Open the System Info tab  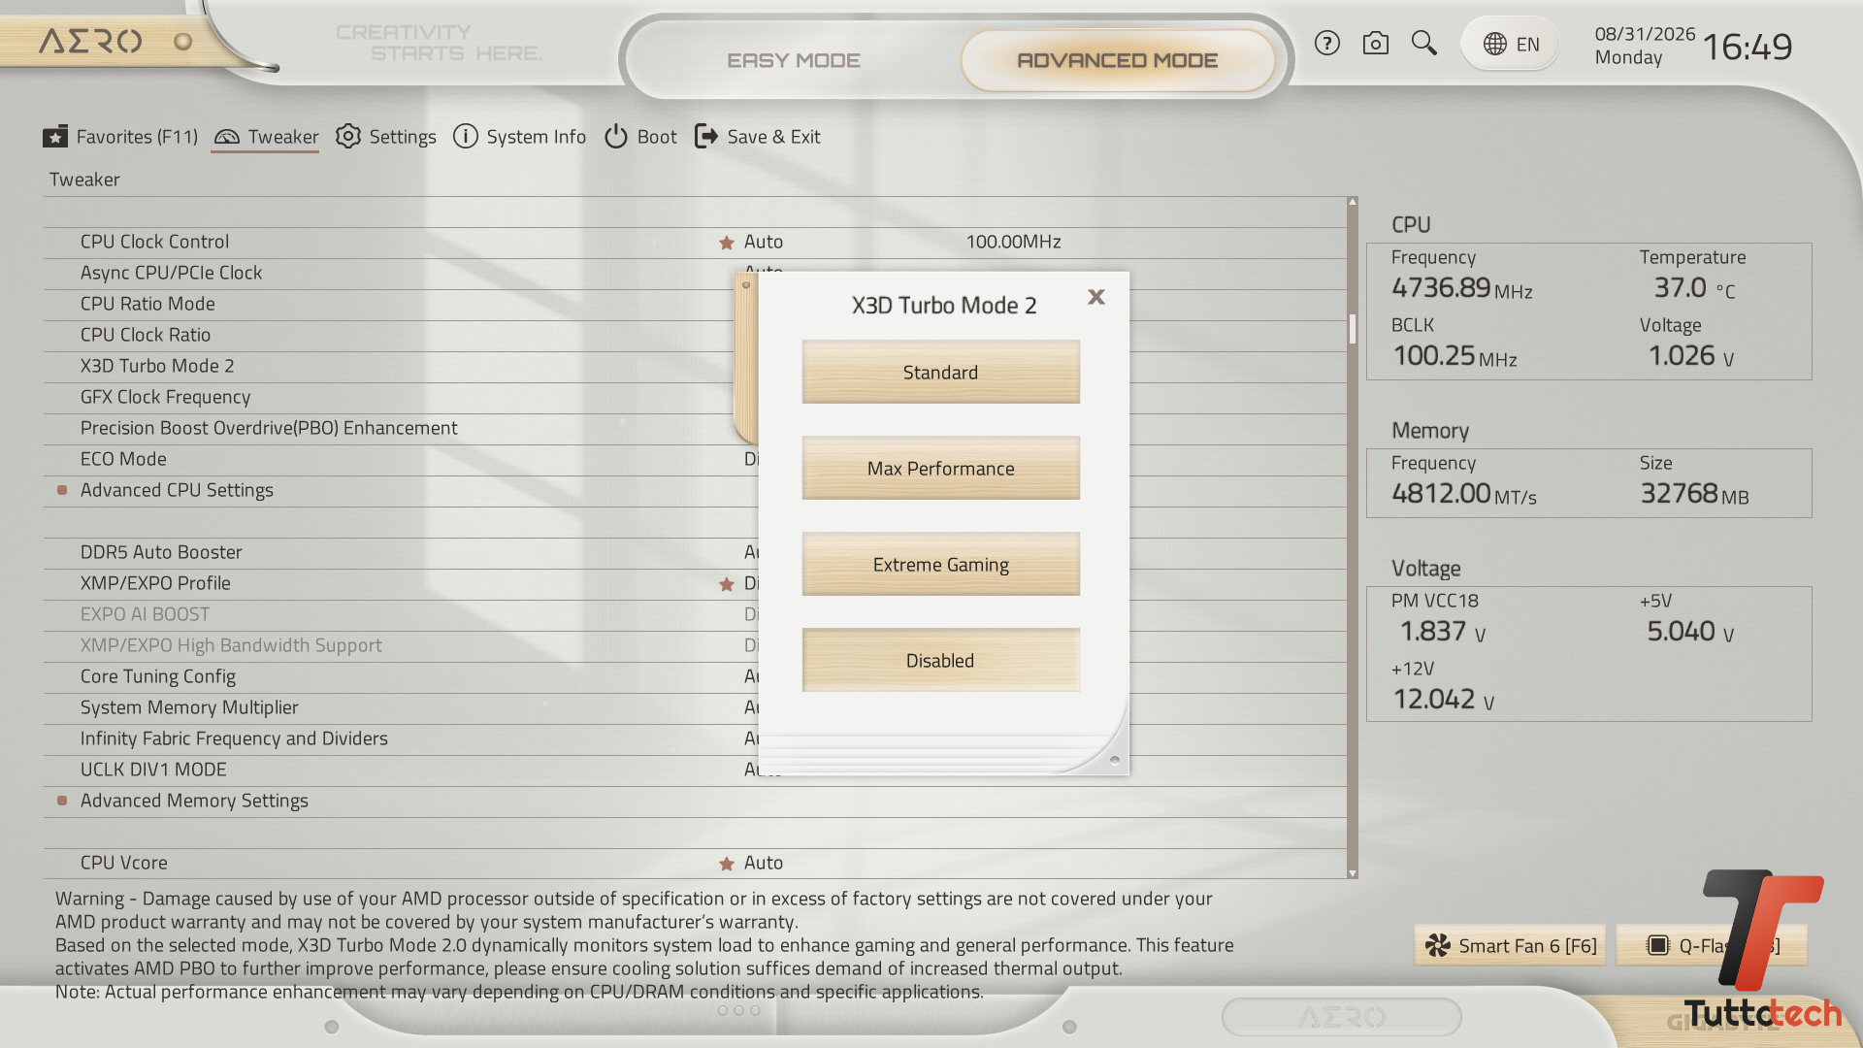pos(519,137)
